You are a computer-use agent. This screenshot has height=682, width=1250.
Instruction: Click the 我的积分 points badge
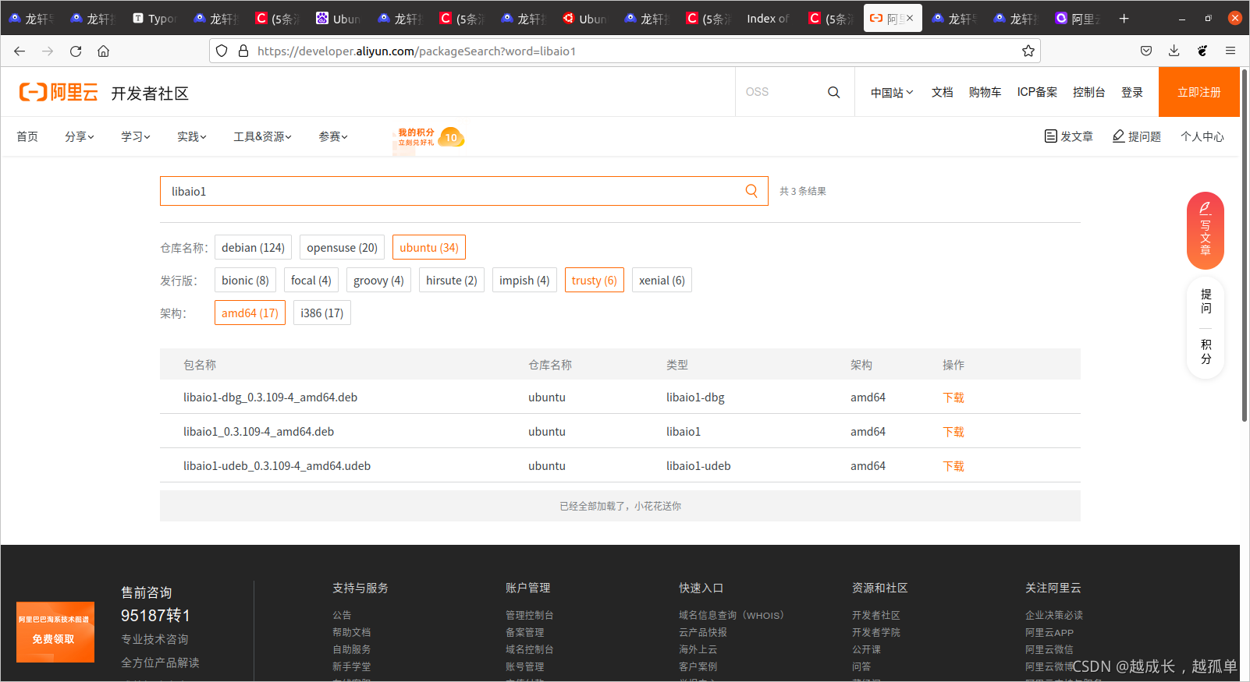[x=430, y=137]
